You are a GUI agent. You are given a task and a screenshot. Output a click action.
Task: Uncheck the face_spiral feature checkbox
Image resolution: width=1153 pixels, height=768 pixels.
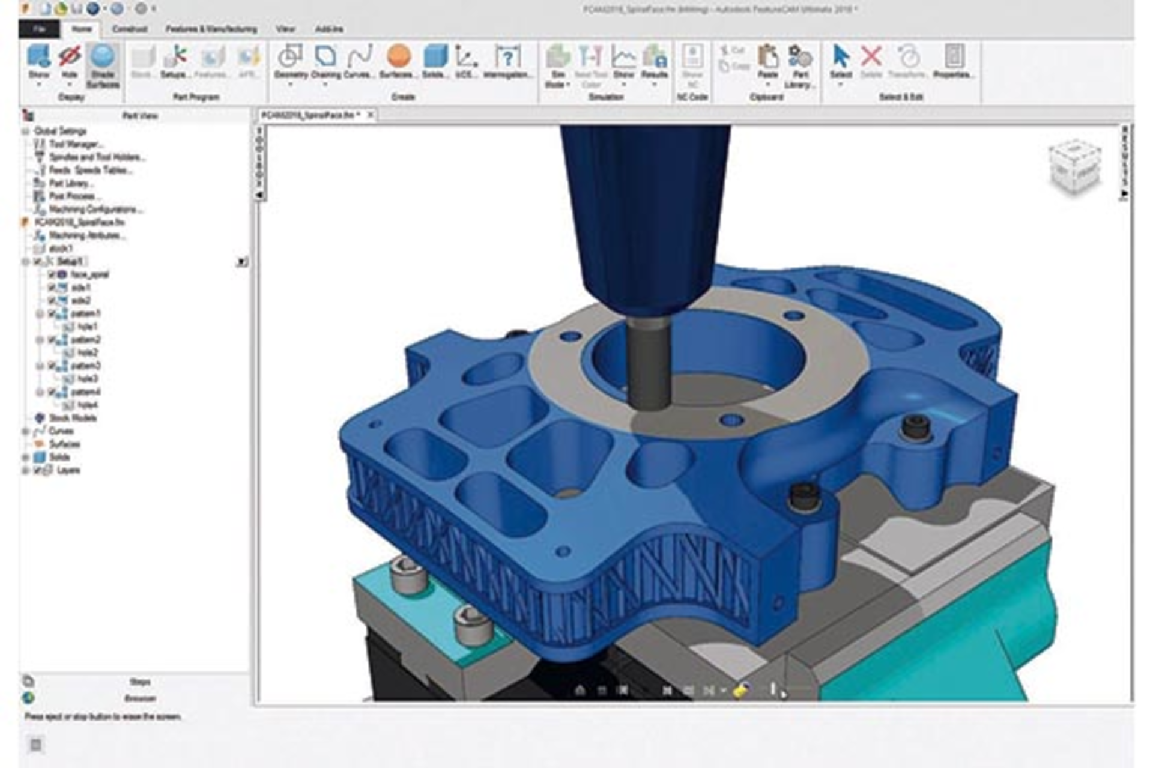(x=50, y=274)
